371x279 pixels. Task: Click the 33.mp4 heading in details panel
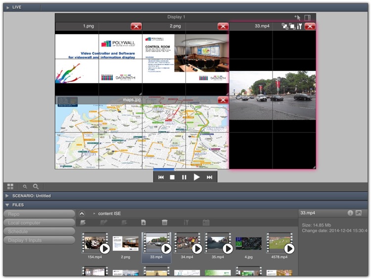308,213
